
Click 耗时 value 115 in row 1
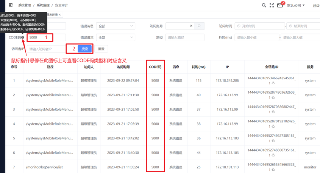[x=198, y=80]
